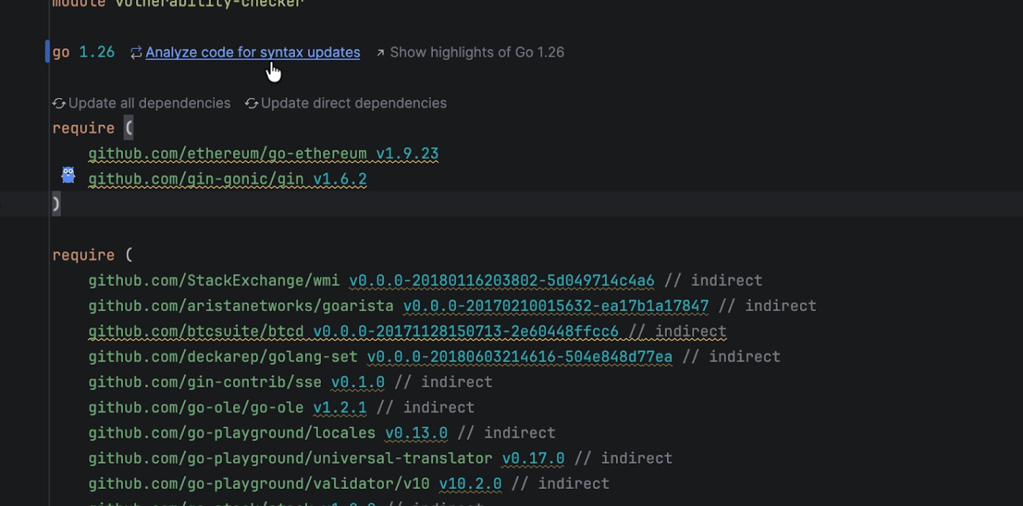Image resolution: width=1023 pixels, height=506 pixels.
Task: Open Show highlights of Go 1.26
Action: pyautogui.click(x=476, y=53)
